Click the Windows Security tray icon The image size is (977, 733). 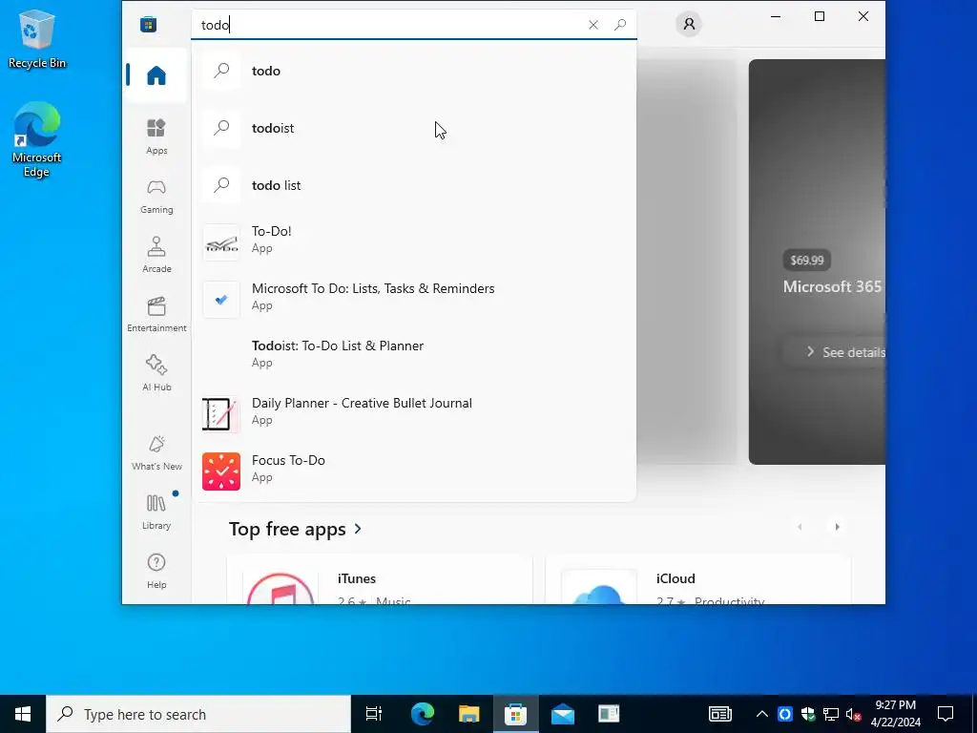808,714
